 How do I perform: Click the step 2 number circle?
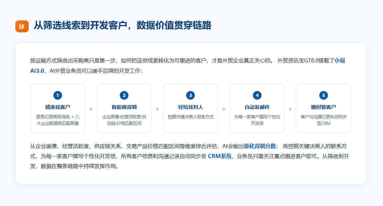(124, 95)
